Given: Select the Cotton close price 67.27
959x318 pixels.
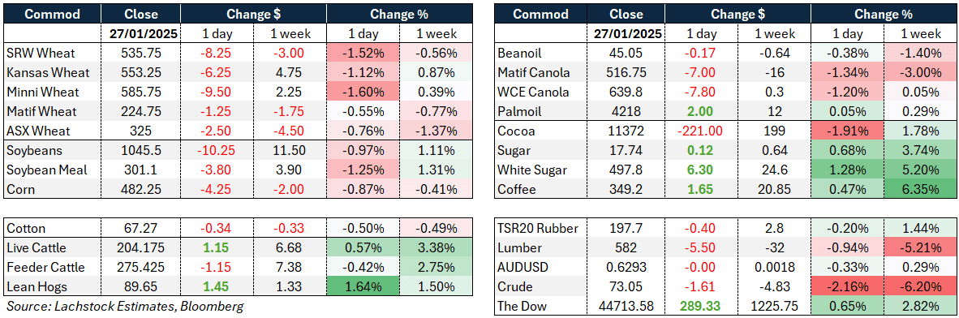Looking at the screenshot, I should (x=140, y=228).
